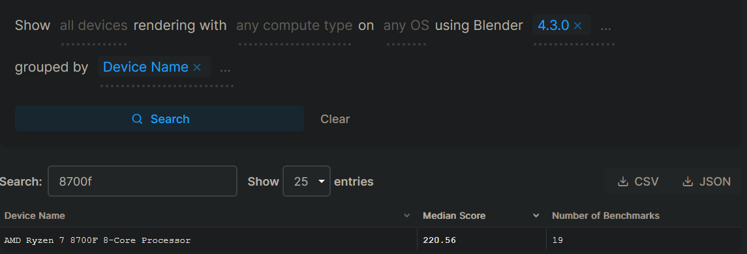The height and width of the screenshot is (254, 747).
Task: Click the ellipsis after Device Name tag
Action: point(225,68)
